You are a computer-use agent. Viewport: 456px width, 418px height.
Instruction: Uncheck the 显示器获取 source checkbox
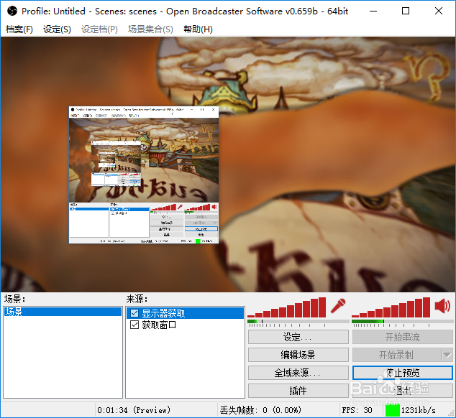(134, 313)
